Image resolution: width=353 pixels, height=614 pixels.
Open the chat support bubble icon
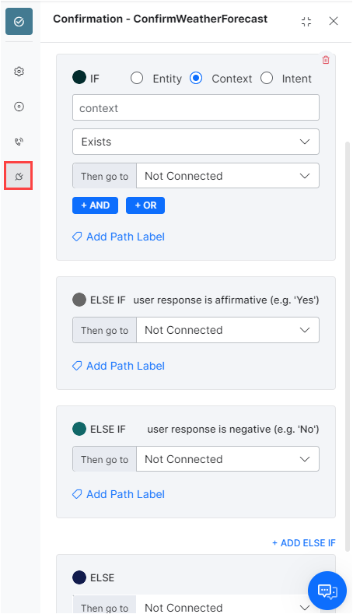coord(327,590)
